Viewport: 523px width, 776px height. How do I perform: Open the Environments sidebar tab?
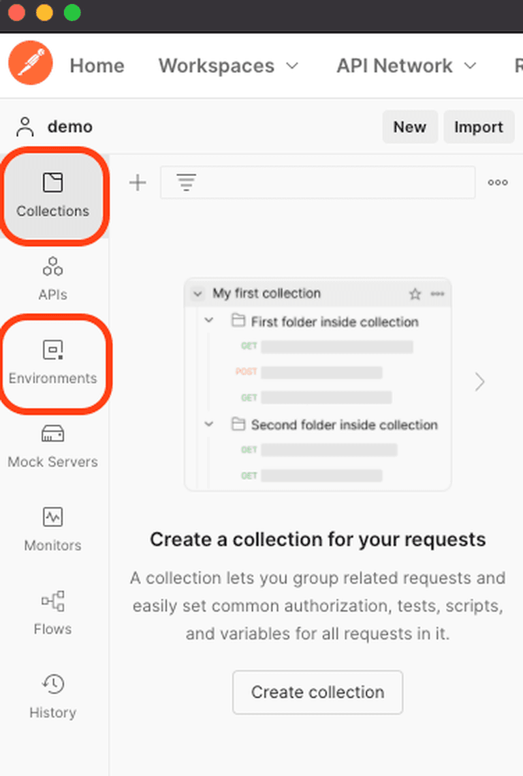(53, 363)
